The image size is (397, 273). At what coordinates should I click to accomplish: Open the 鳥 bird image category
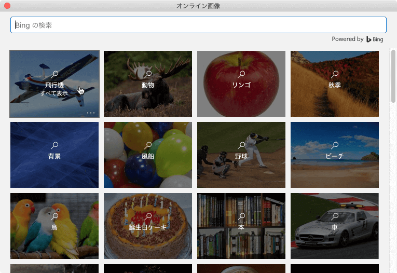[x=54, y=226]
